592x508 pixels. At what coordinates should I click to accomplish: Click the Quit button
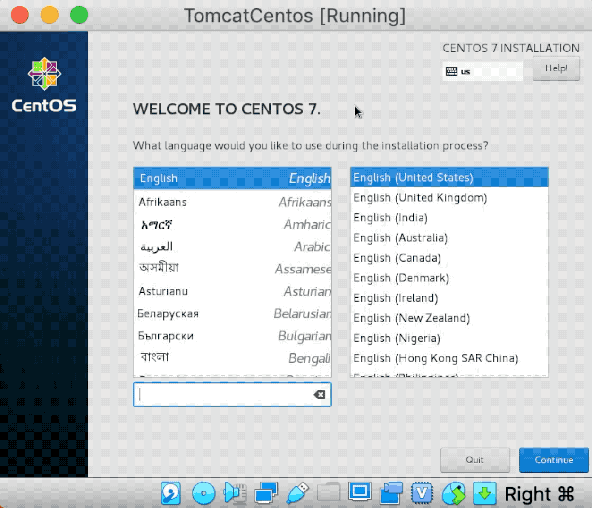click(475, 460)
